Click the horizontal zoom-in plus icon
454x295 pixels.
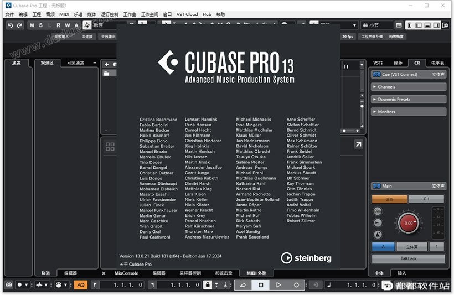[x=358, y=131]
